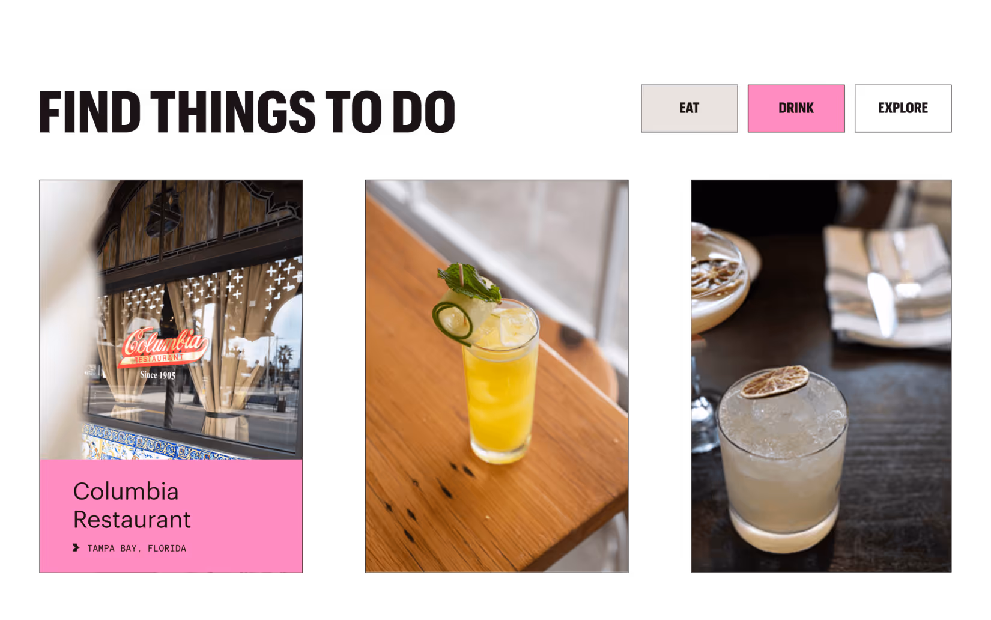Click the arrow icon beside Tampa Bay, Florida
The image size is (991, 620).
point(76,547)
